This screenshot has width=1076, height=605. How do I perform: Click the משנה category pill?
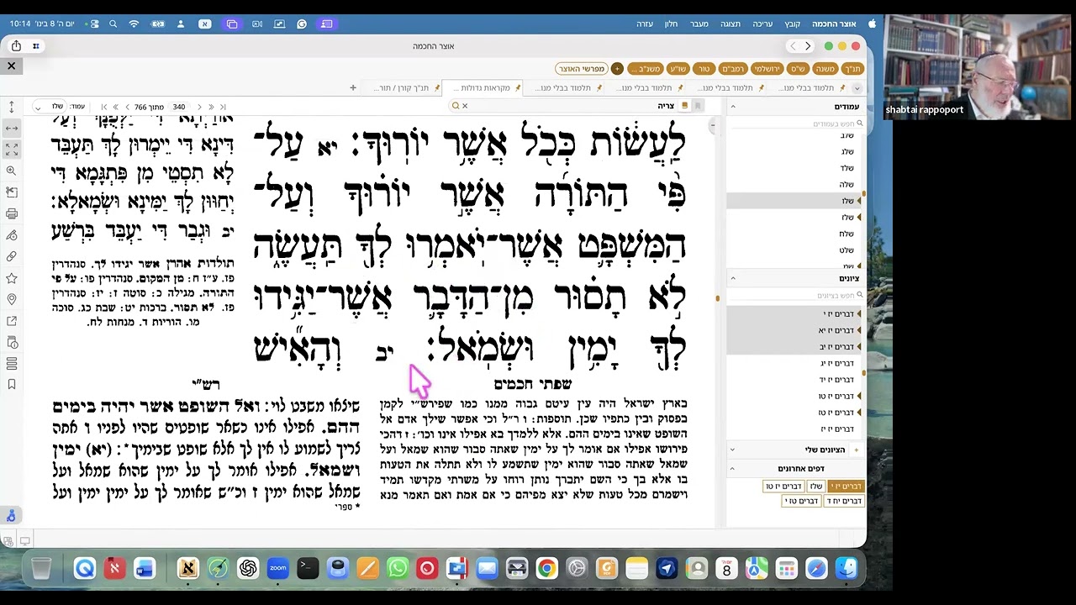(x=825, y=69)
